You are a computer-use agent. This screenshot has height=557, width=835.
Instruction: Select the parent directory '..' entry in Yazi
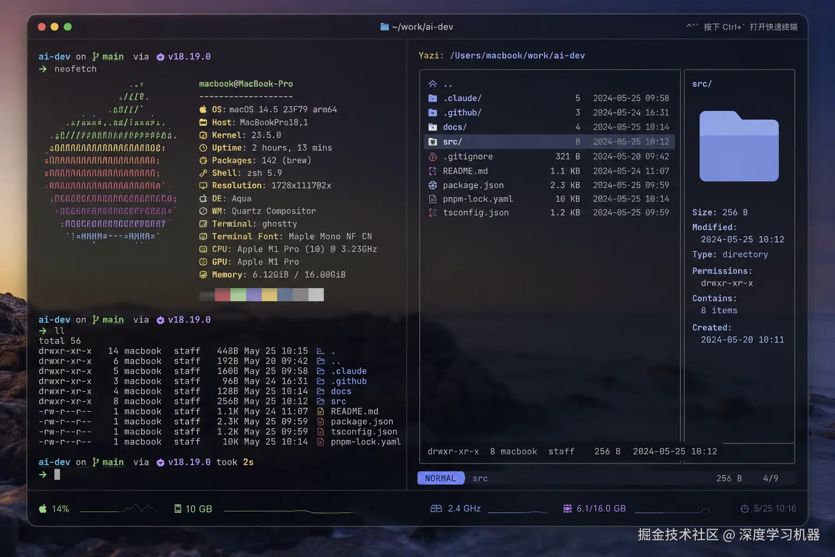click(x=549, y=84)
